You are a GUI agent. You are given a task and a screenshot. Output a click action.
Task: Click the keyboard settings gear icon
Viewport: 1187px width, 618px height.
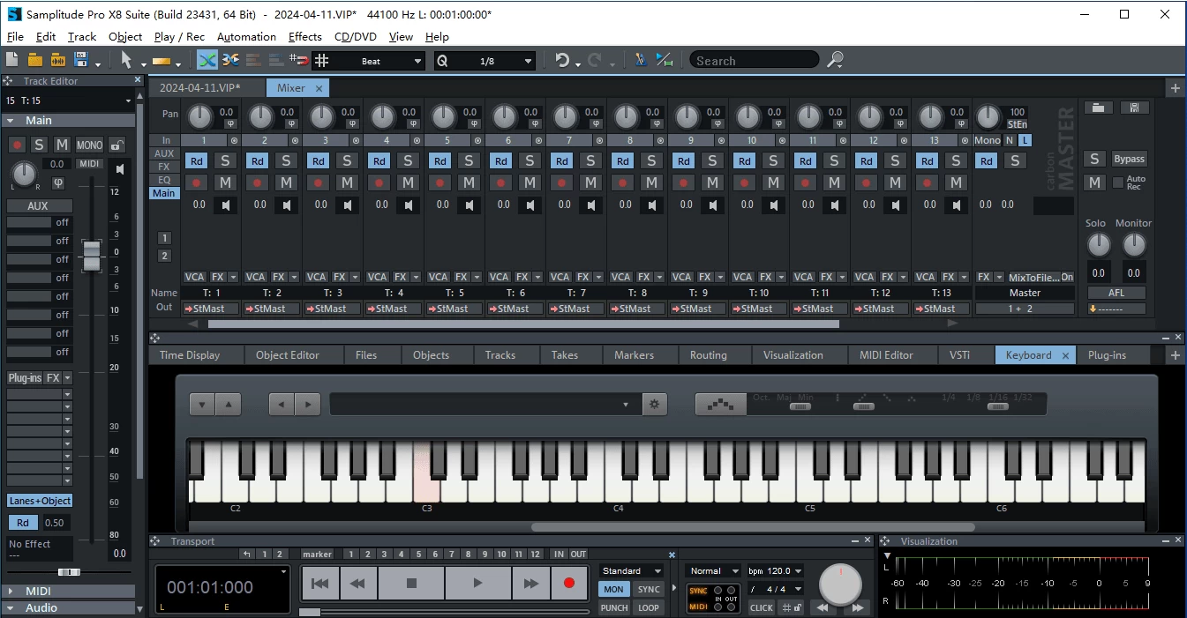pyautogui.click(x=655, y=404)
